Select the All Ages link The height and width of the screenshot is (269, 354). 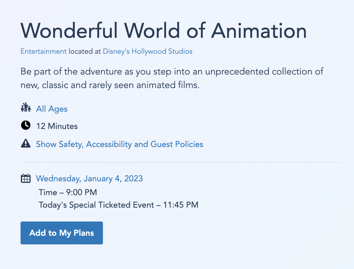[52, 109]
